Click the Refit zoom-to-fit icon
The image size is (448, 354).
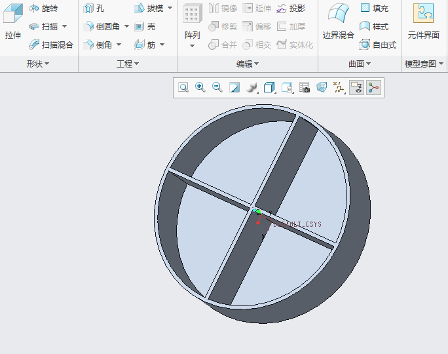tap(183, 88)
